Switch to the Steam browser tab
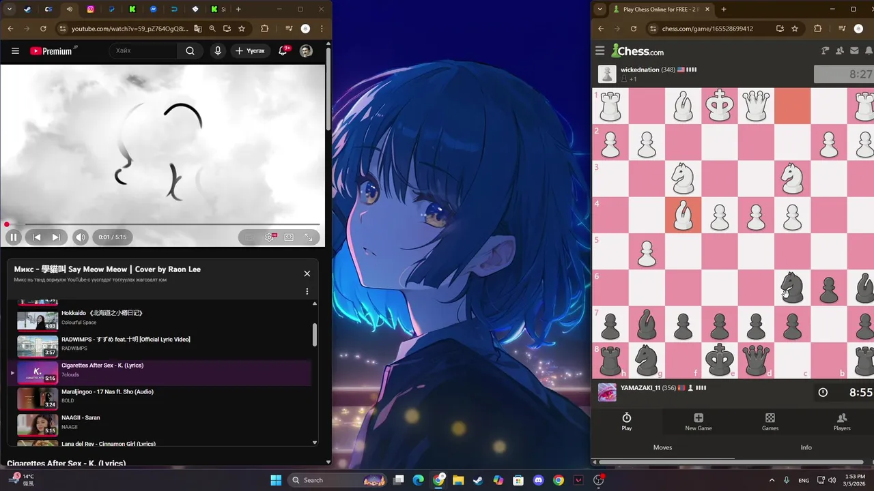This screenshot has height=491, width=874. tap(27, 10)
